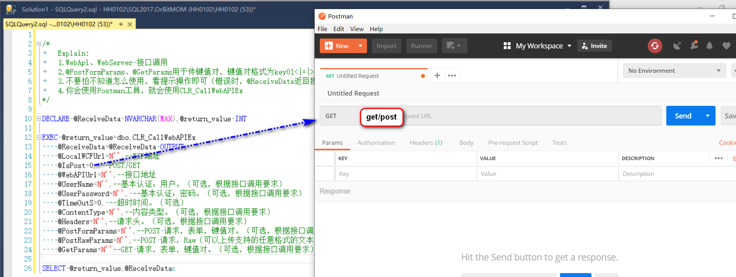736x277 pixels.
Task: Click the Untitled Request name heading
Action: click(x=353, y=93)
